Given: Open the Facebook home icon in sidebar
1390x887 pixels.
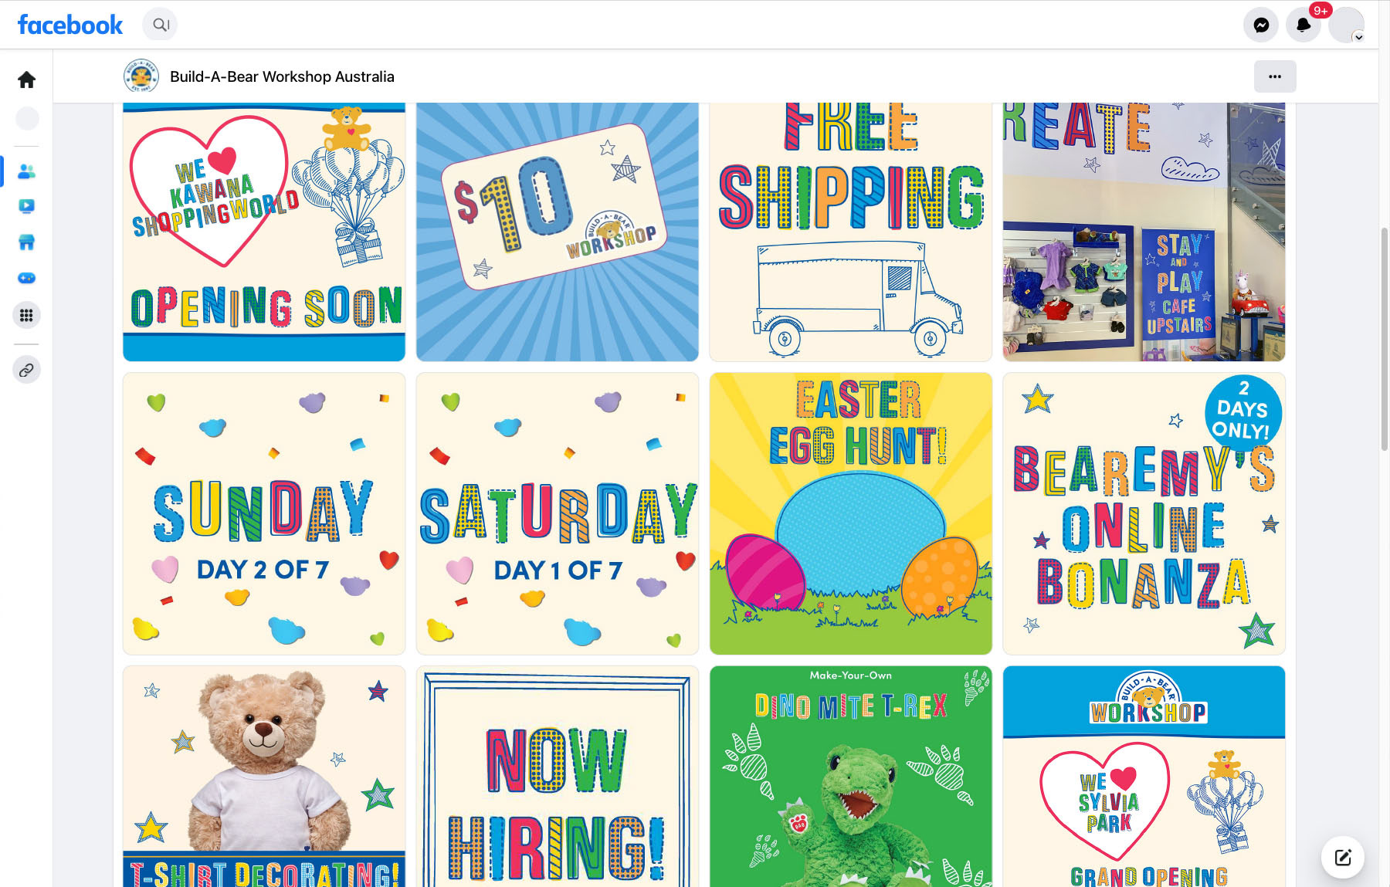Looking at the screenshot, I should pos(26,80).
